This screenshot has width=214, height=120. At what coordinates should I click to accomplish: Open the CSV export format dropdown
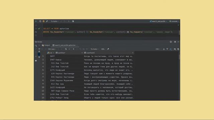coord(158,49)
